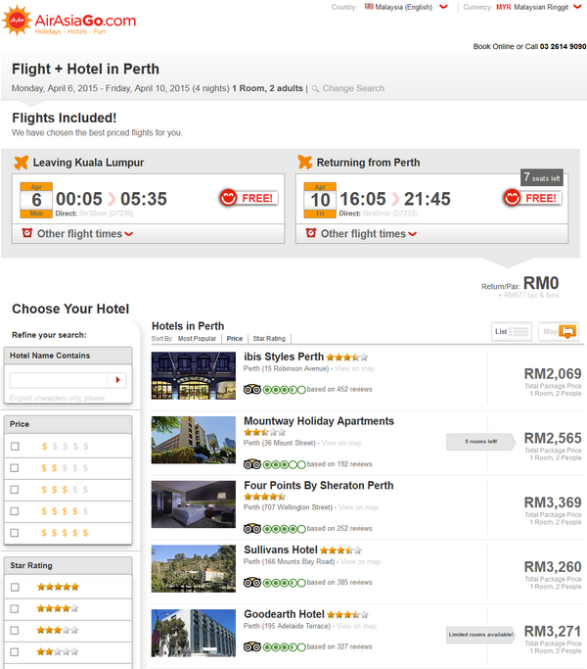Click the Change Search link

pos(353,88)
